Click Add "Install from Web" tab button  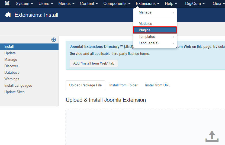(94, 63)
